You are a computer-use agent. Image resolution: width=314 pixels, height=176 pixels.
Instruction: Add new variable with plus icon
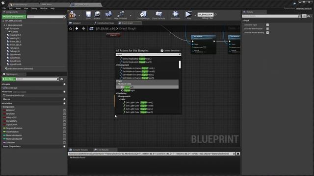[x=64, y=103]
